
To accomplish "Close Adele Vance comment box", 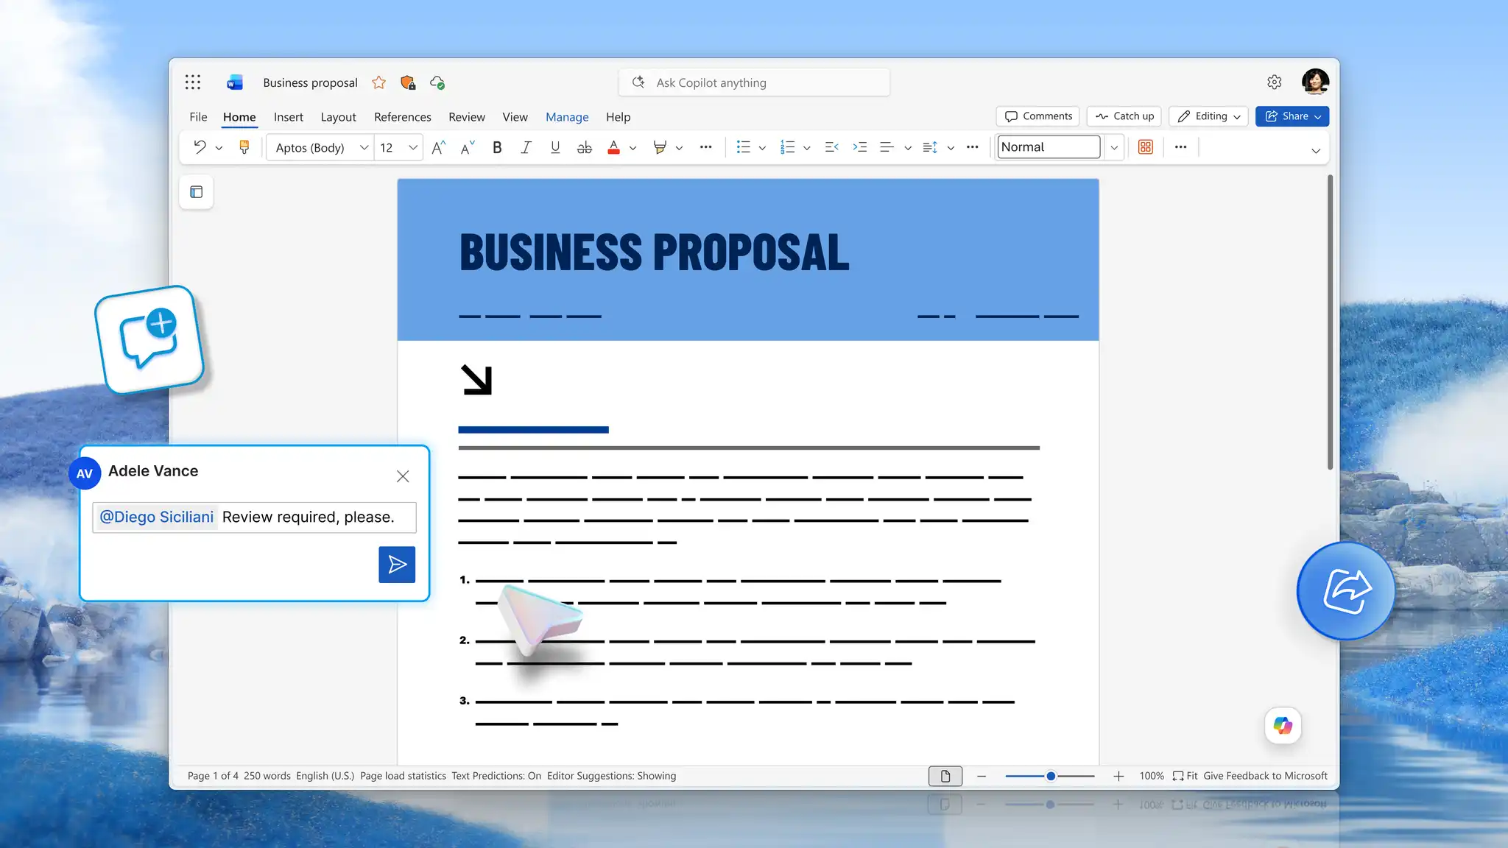I will tap(403, 476).
